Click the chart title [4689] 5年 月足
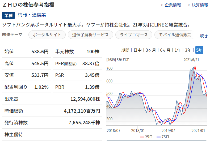The width and height of the screenshot is (210, 141). (x=118, y=60)
